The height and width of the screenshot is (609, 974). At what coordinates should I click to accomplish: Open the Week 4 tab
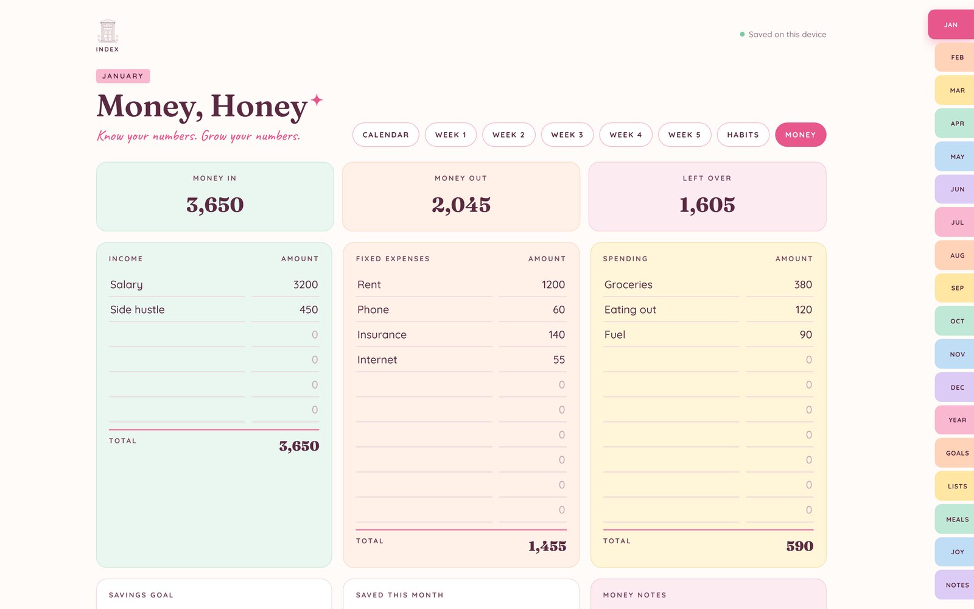tap(626, 135)
